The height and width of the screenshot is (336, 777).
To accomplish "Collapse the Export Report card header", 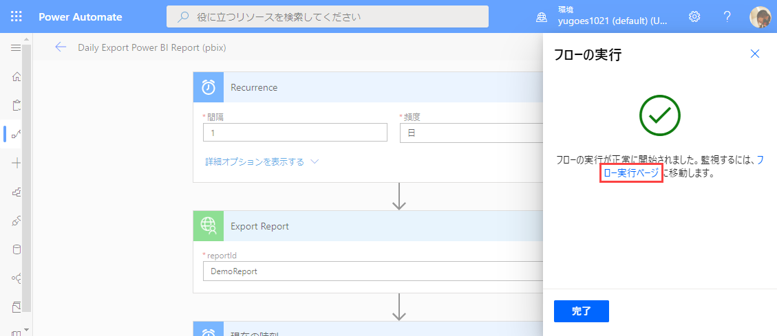I will point(368,226).
